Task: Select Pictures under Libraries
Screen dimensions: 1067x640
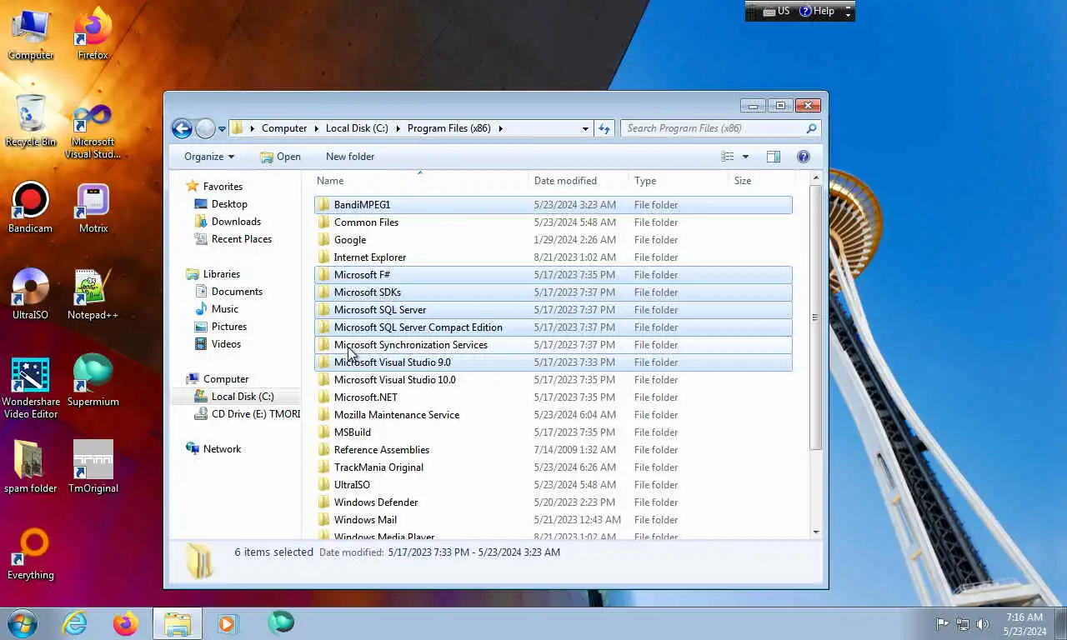Action: click(x=229, y=327)
